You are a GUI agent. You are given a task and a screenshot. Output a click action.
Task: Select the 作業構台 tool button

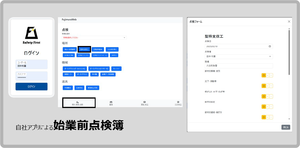[68, 88]
